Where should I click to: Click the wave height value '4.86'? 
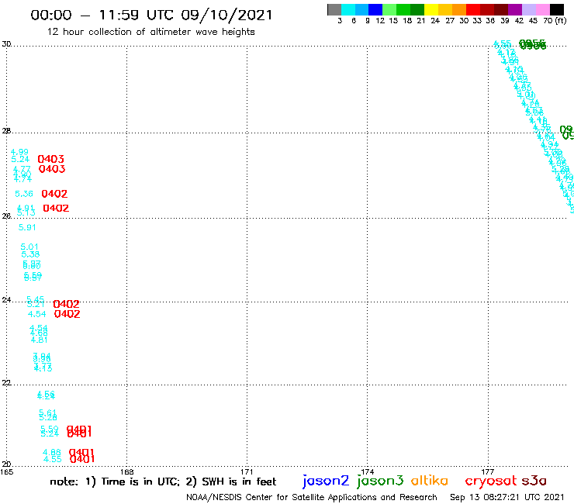pyautogui.click(x=52, y=452)
